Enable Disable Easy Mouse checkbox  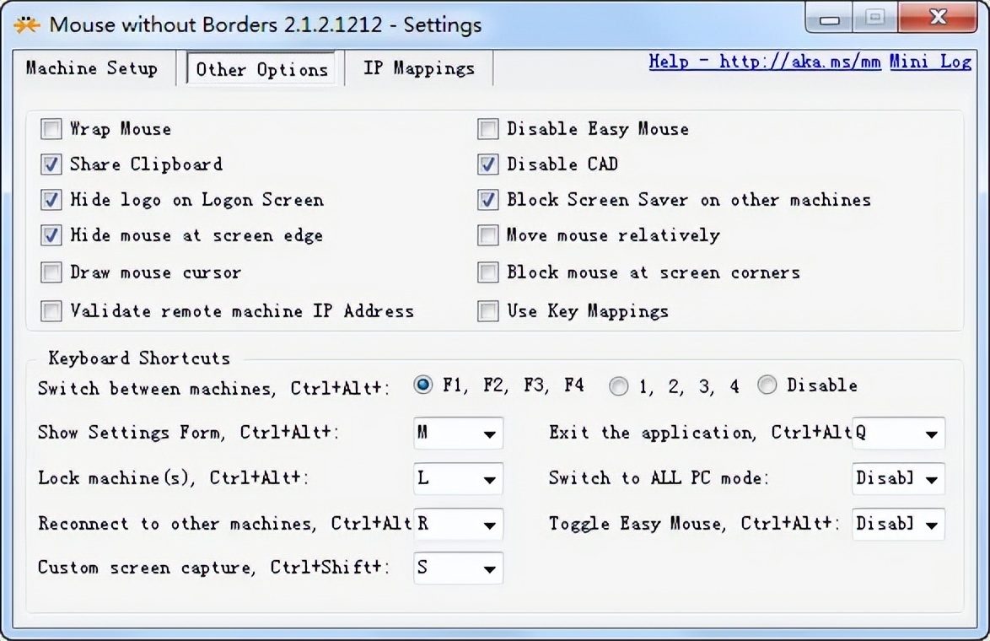point(487,129)
